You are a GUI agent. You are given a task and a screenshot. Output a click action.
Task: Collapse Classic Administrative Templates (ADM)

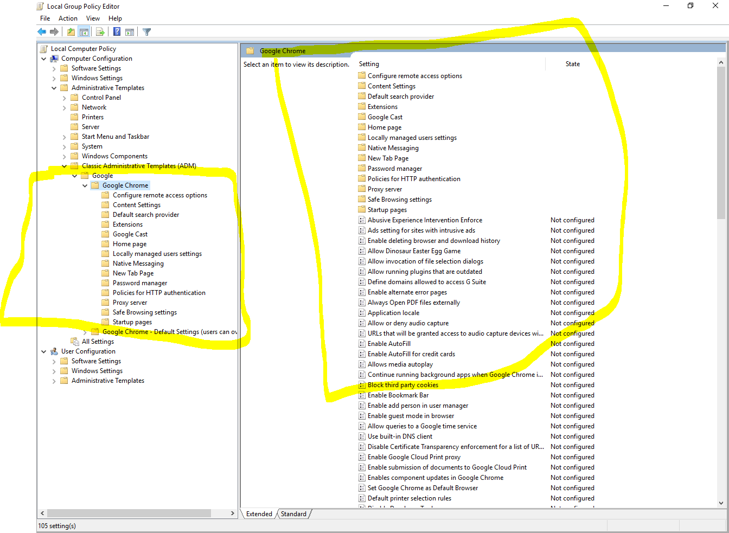pos(65,166)
